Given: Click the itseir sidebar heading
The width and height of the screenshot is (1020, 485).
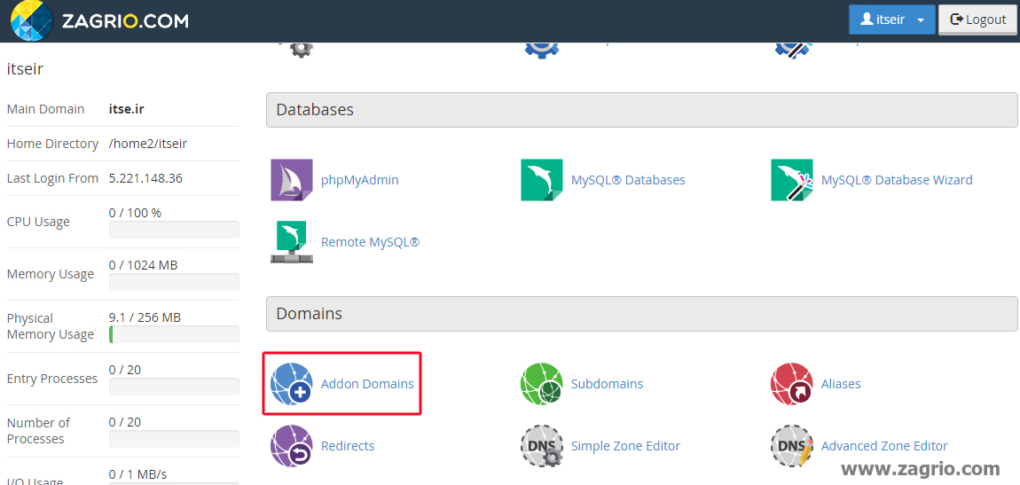Looking at the screenshot, I should (25, 68).
